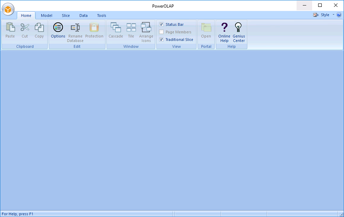Click the Copy icon in the ribbon

pos(39,28)
